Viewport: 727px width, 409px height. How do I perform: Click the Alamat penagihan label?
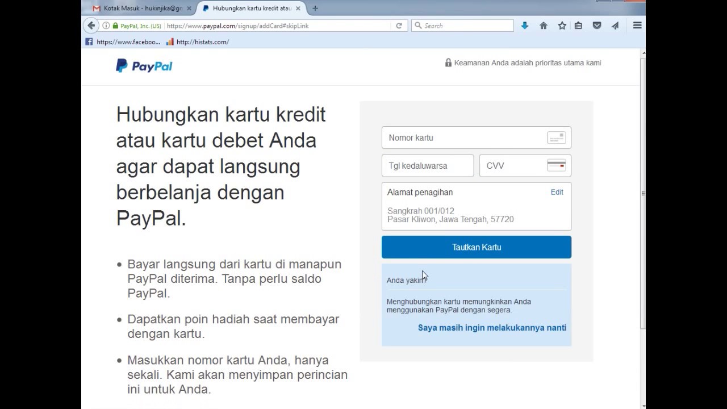point(420,192)
